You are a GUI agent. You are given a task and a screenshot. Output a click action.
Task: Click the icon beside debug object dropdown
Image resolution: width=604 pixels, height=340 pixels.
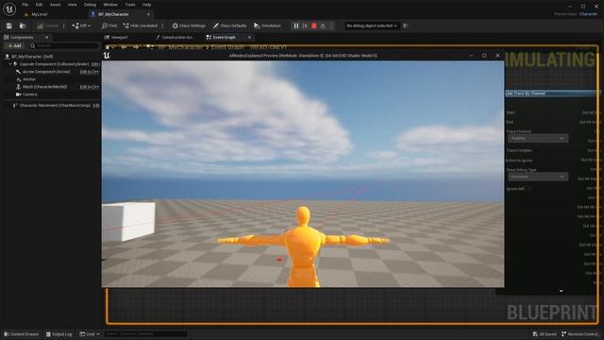(406, 25)
